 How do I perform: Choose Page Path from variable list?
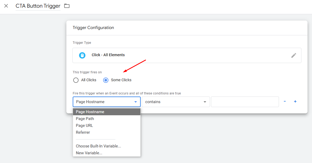coord(107,119)
